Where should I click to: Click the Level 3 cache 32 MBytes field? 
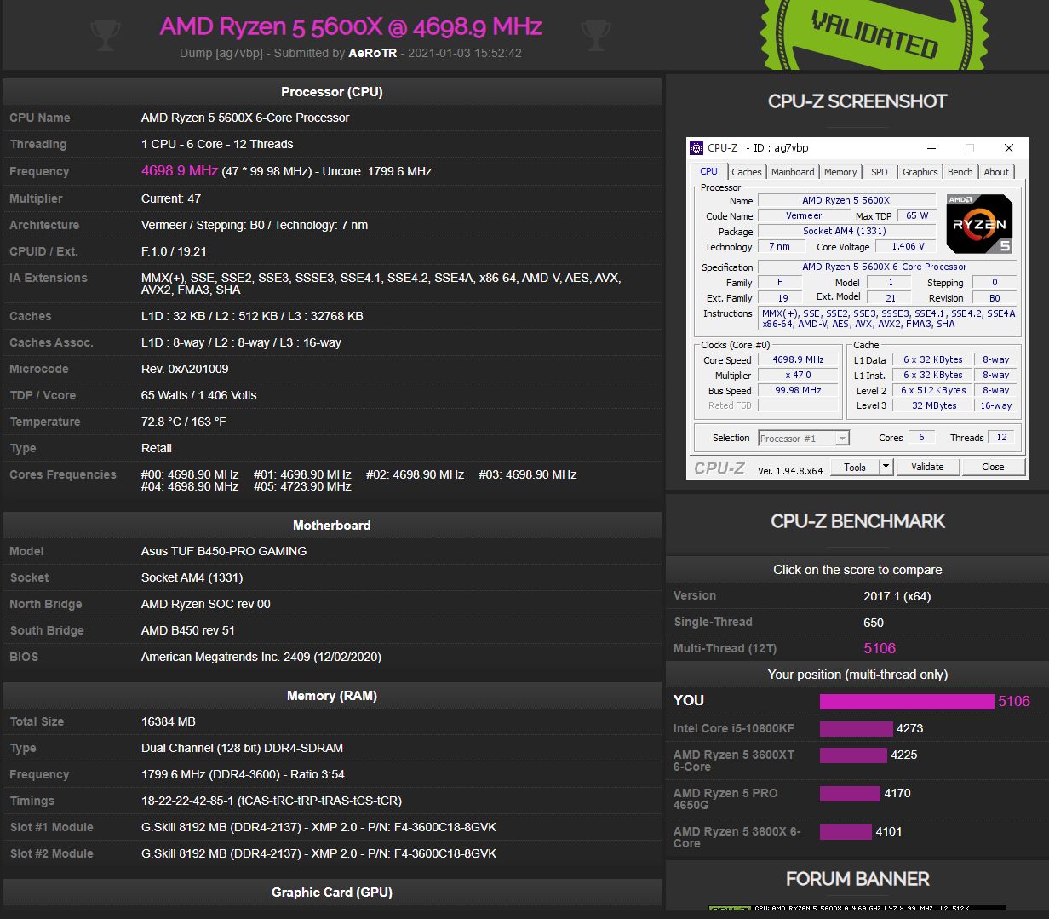[x=933, y=405]
